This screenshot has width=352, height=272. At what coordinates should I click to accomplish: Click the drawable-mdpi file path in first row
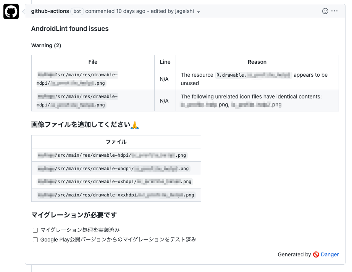(77, 79)
